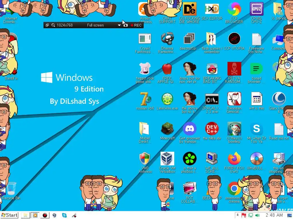Viewport: 293px width, 219px height.
Task: Open the network tray icon
Action: pos(251,216)
